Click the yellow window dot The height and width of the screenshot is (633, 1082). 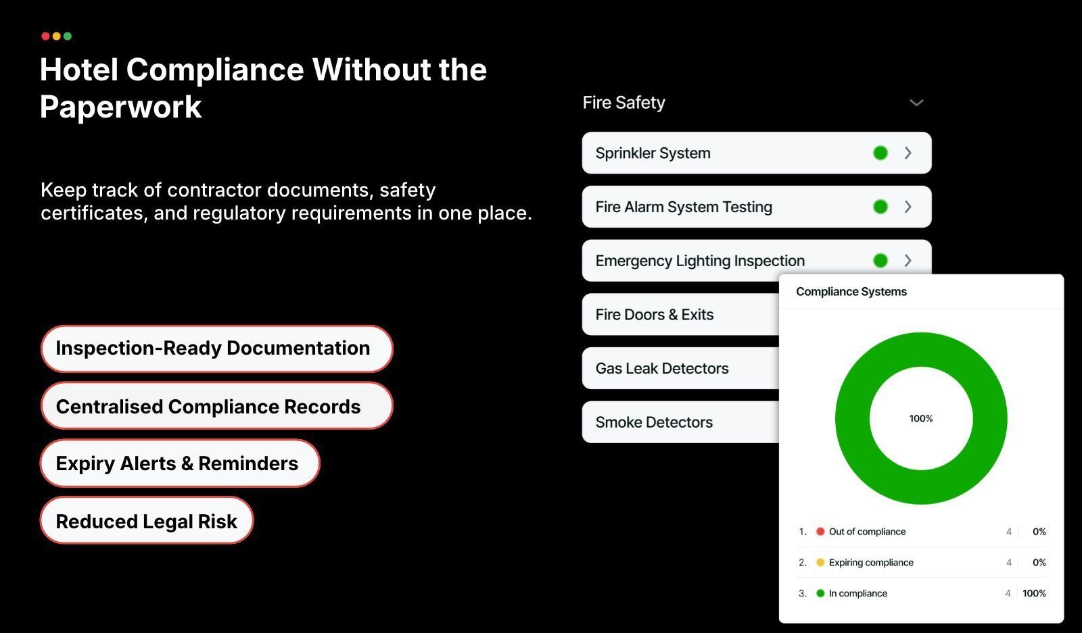coord(56,36)
